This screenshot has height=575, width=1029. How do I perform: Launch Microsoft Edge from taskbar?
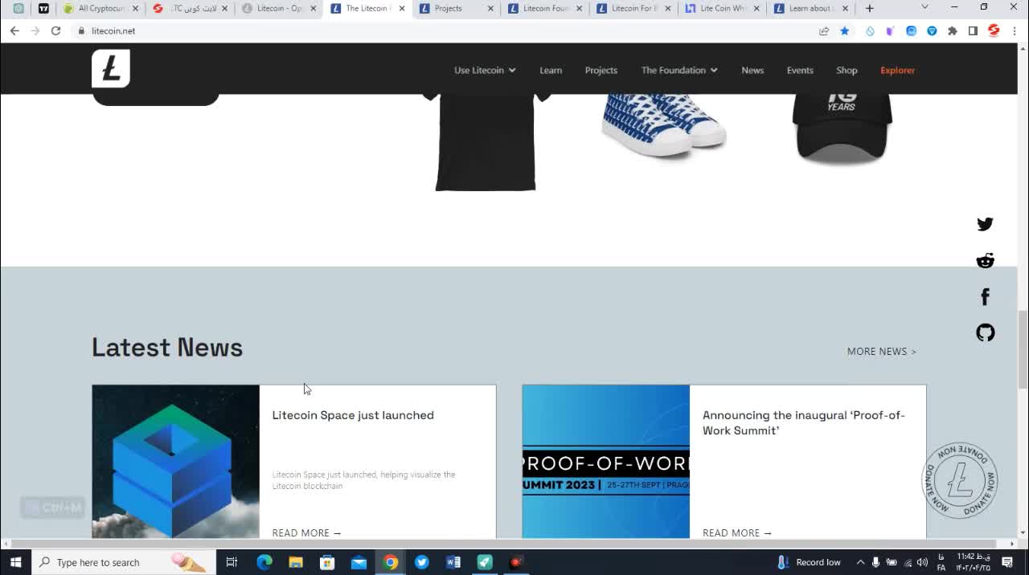(264, 562)
